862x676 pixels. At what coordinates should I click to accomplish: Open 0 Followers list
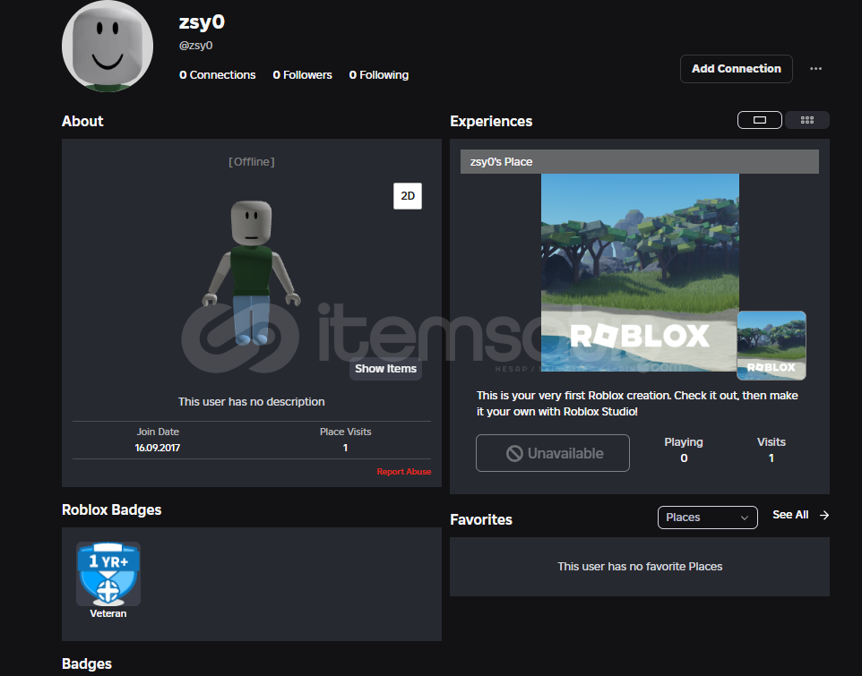pos(302,75)
